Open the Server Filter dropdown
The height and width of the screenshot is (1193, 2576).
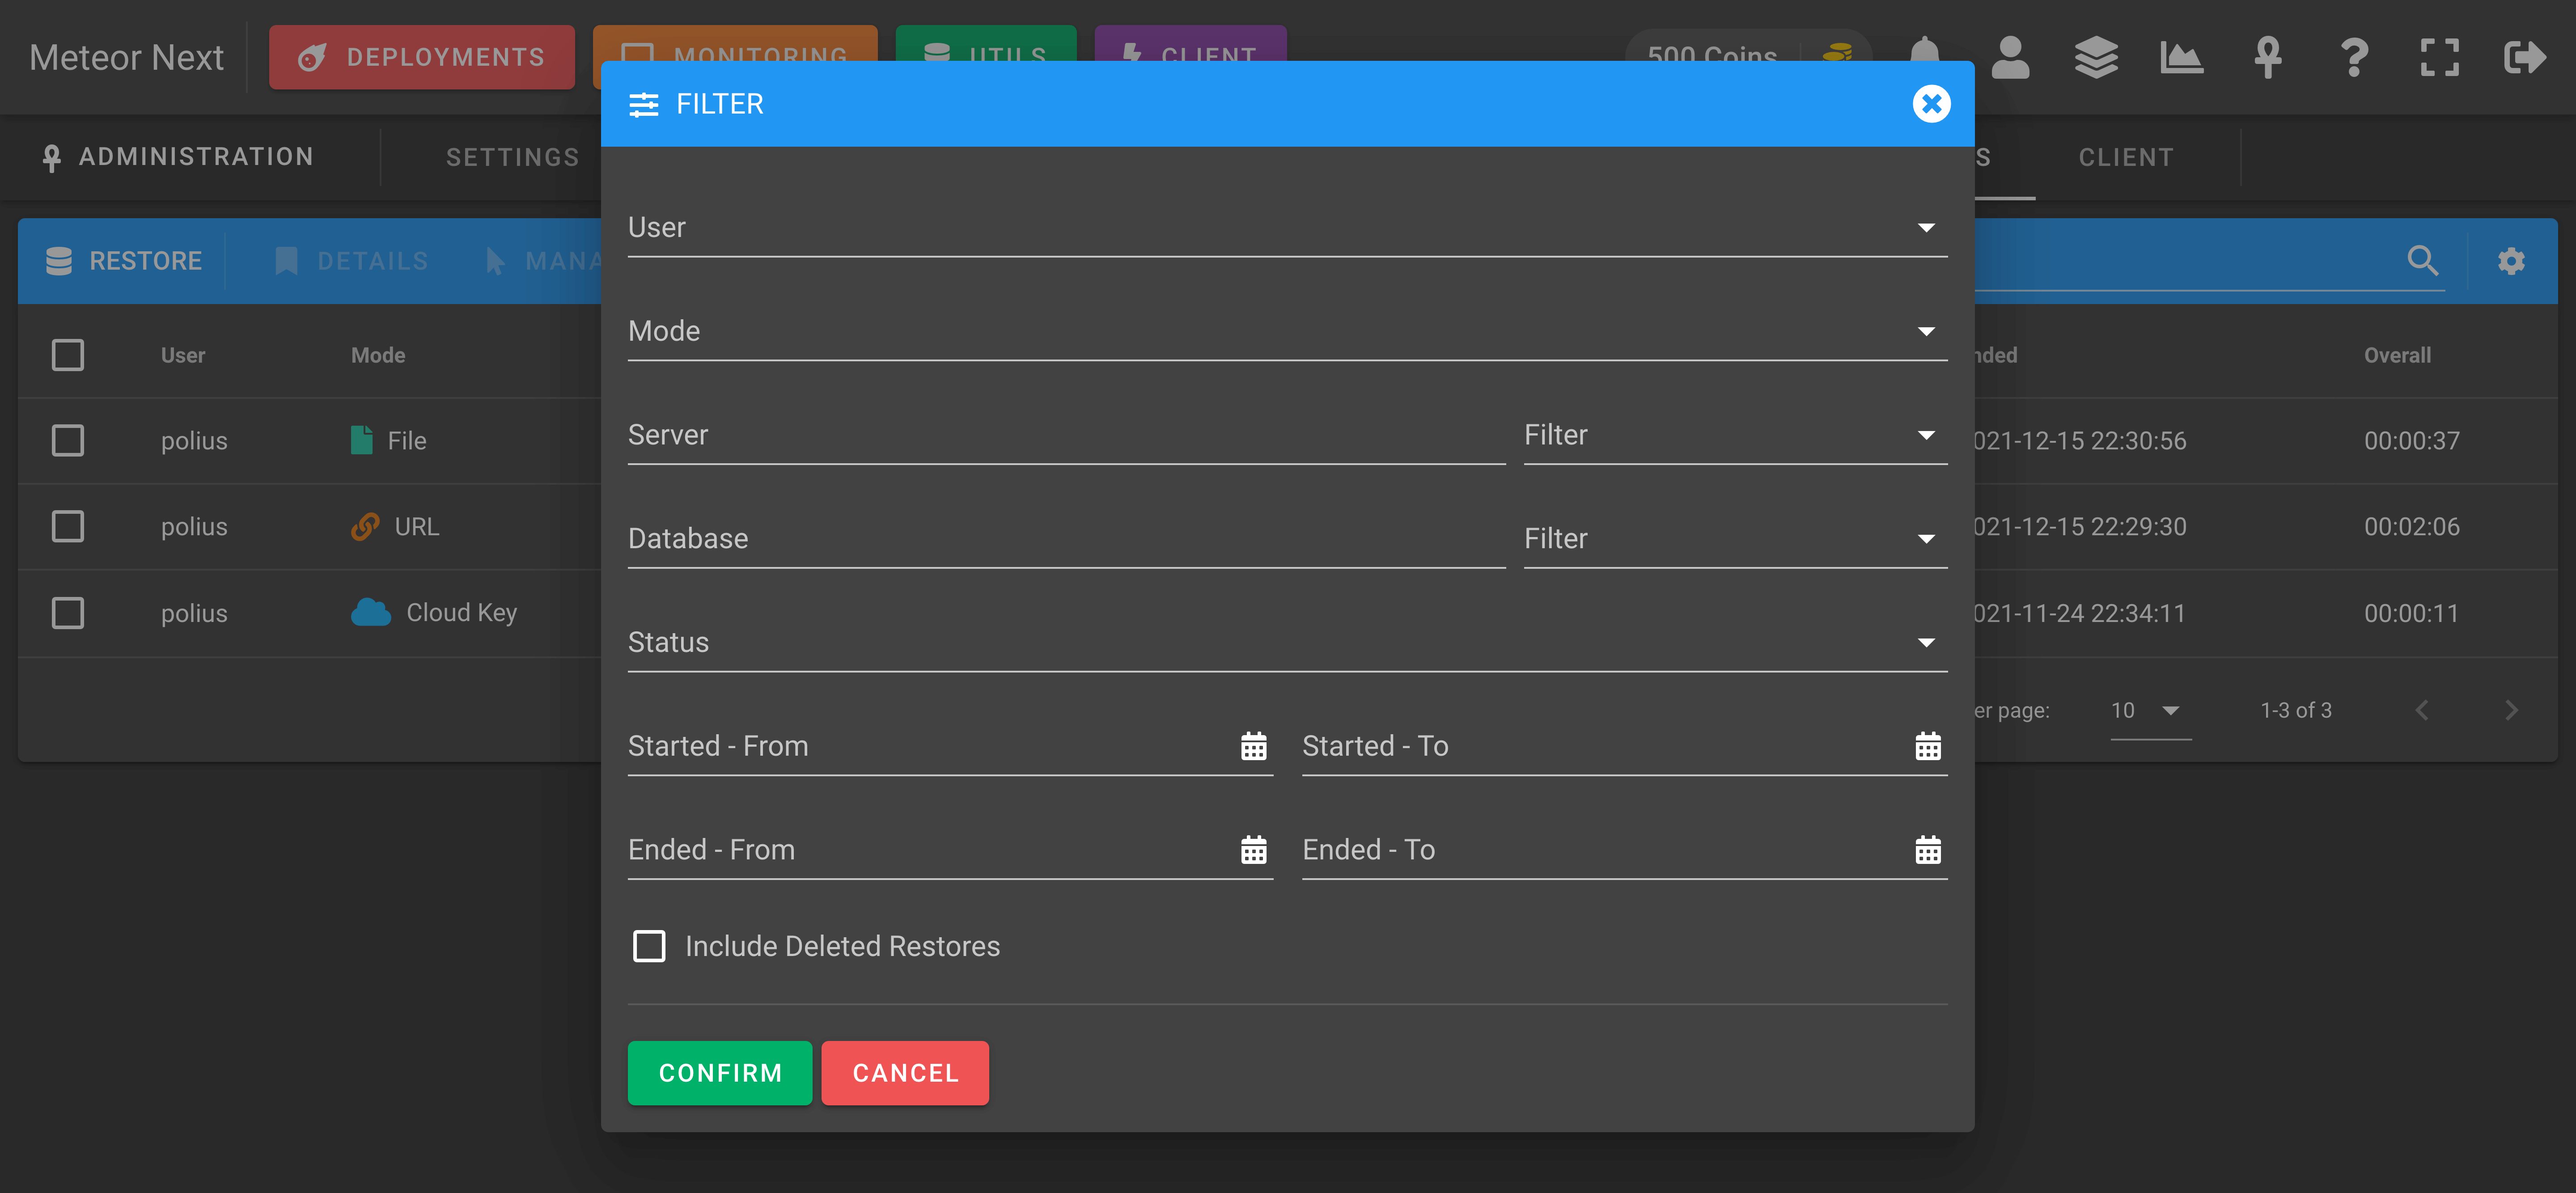(1735, 435)
